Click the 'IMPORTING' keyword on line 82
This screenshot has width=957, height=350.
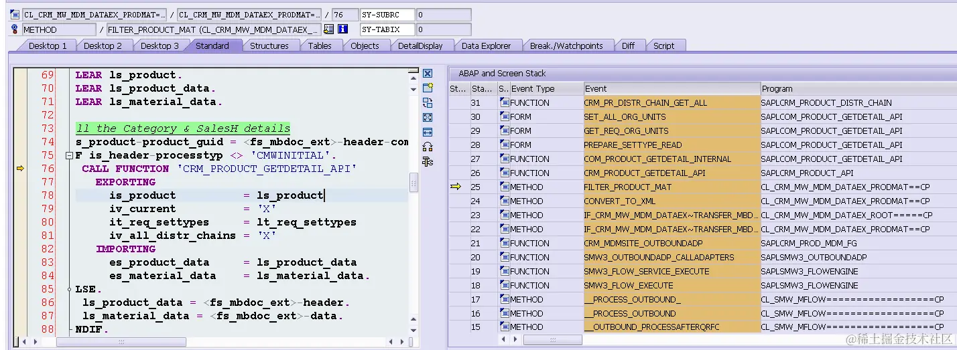pos(126,249)
